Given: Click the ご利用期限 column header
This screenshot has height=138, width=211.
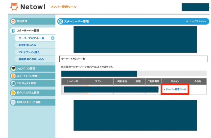Looking at the screenshot, I should tap(154, 81).
